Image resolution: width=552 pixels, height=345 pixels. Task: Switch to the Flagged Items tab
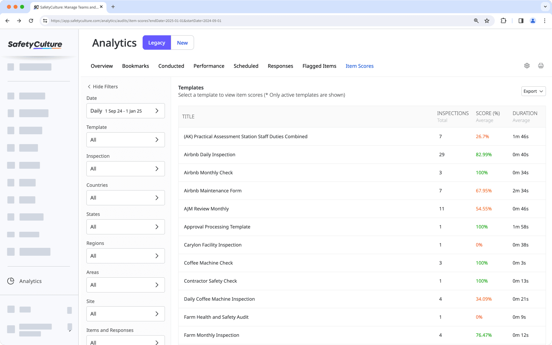pyautogui.click(x=319, y=66)
